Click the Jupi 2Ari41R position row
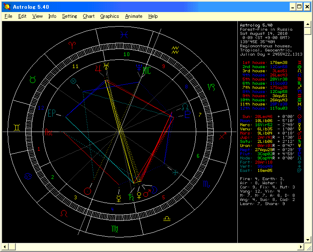This screenshot has width=313, height=252. tap(271, 137)
